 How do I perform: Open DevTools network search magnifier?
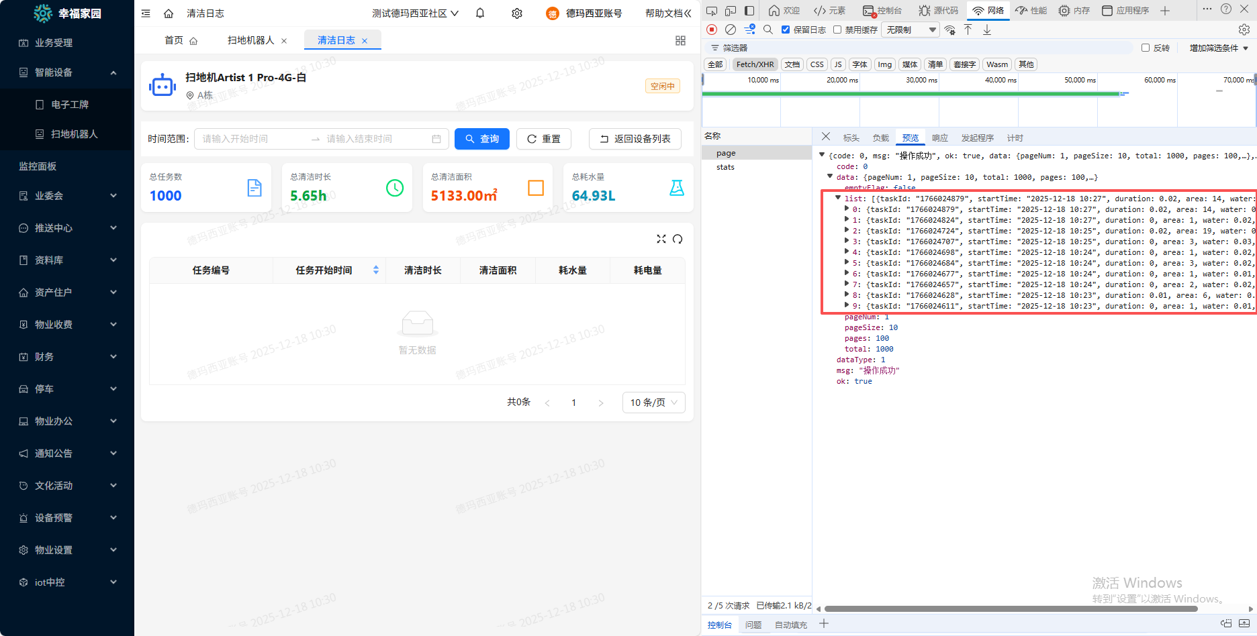[x=768, y=30]
